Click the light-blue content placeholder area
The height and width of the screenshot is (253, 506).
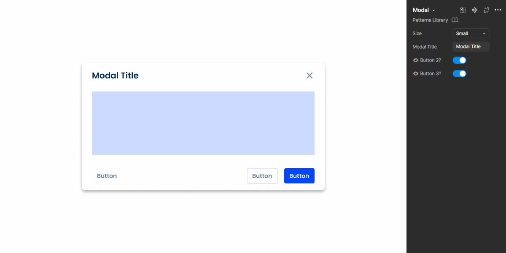[x=203, y=123]
